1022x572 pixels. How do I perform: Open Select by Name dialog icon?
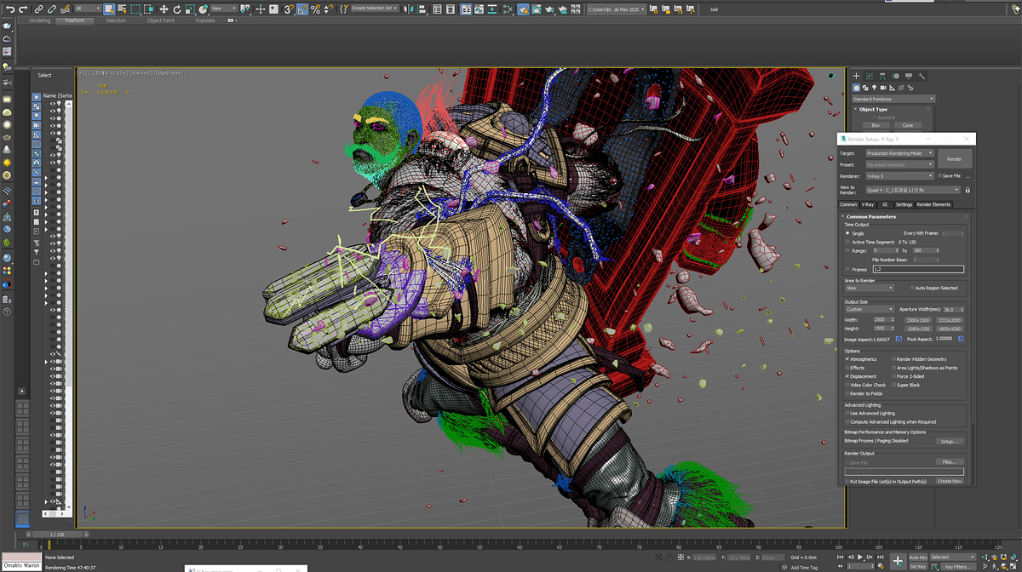[x=123, y=9]
